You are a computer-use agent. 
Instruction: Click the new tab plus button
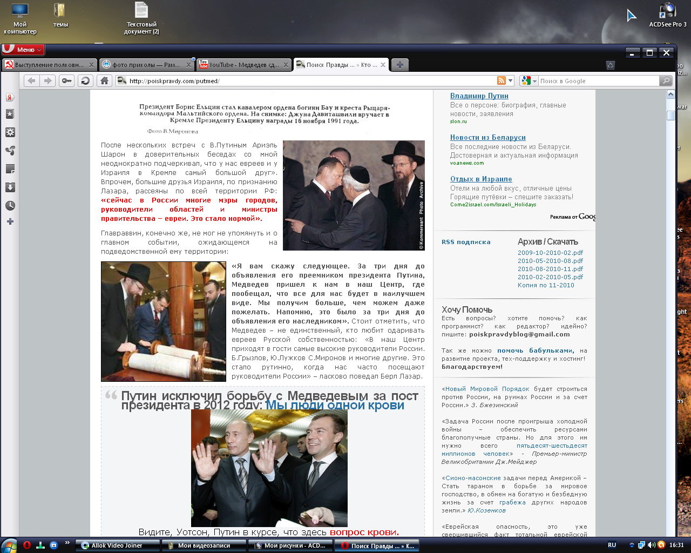click(x=399, y=65)
